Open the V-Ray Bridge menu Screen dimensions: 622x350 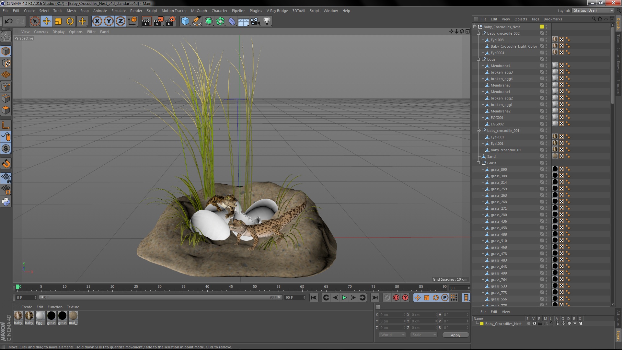click(277, 11)
